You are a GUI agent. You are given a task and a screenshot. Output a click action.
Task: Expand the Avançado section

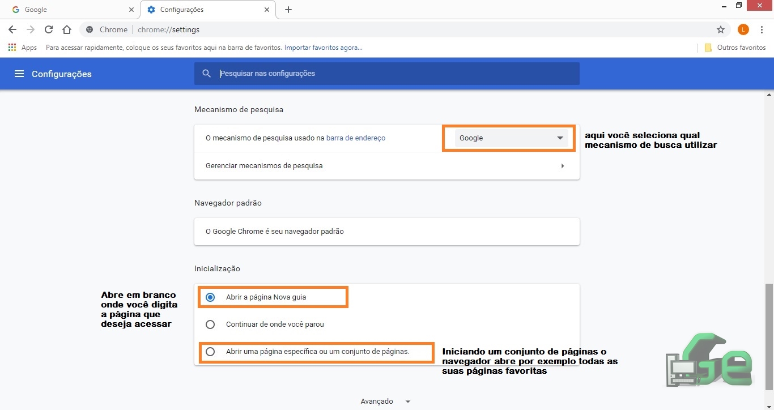(x=386, y=401)
